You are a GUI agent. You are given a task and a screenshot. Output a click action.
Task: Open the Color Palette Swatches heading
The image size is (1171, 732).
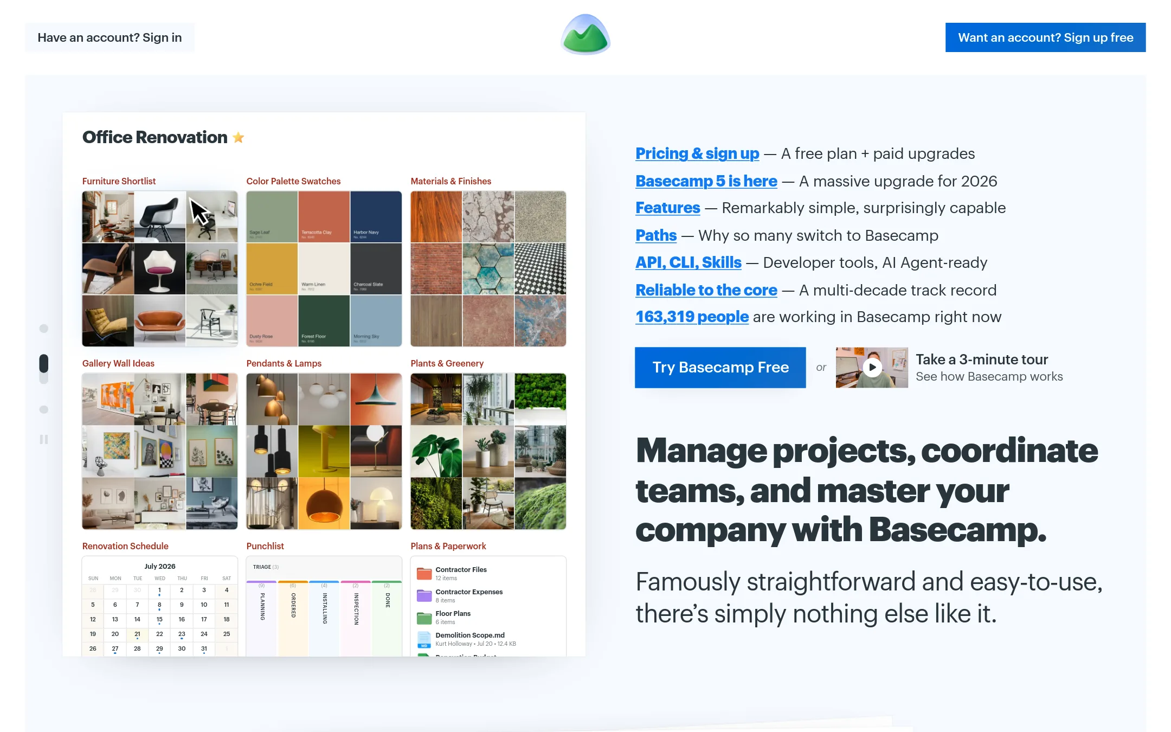pos(293,181)
